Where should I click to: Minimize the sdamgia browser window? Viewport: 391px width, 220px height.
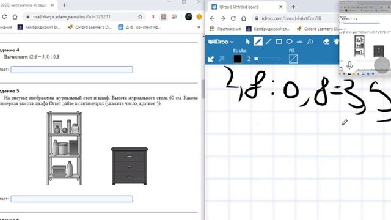point(169,2)
